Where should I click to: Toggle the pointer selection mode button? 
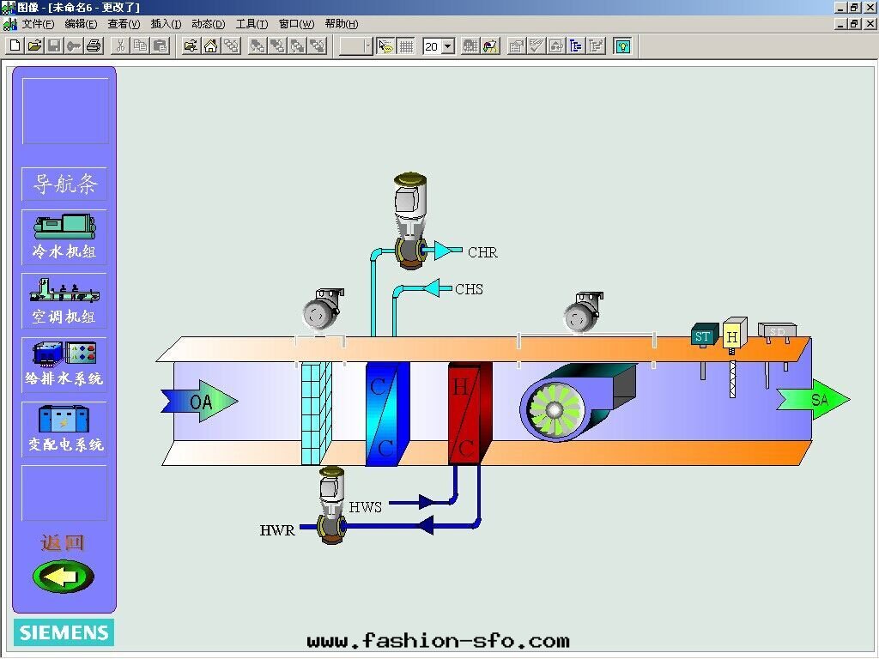385,45
